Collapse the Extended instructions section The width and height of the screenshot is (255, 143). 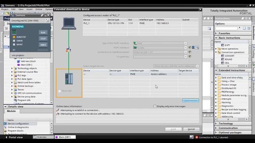pyautogui.click(x=216, y=70)
